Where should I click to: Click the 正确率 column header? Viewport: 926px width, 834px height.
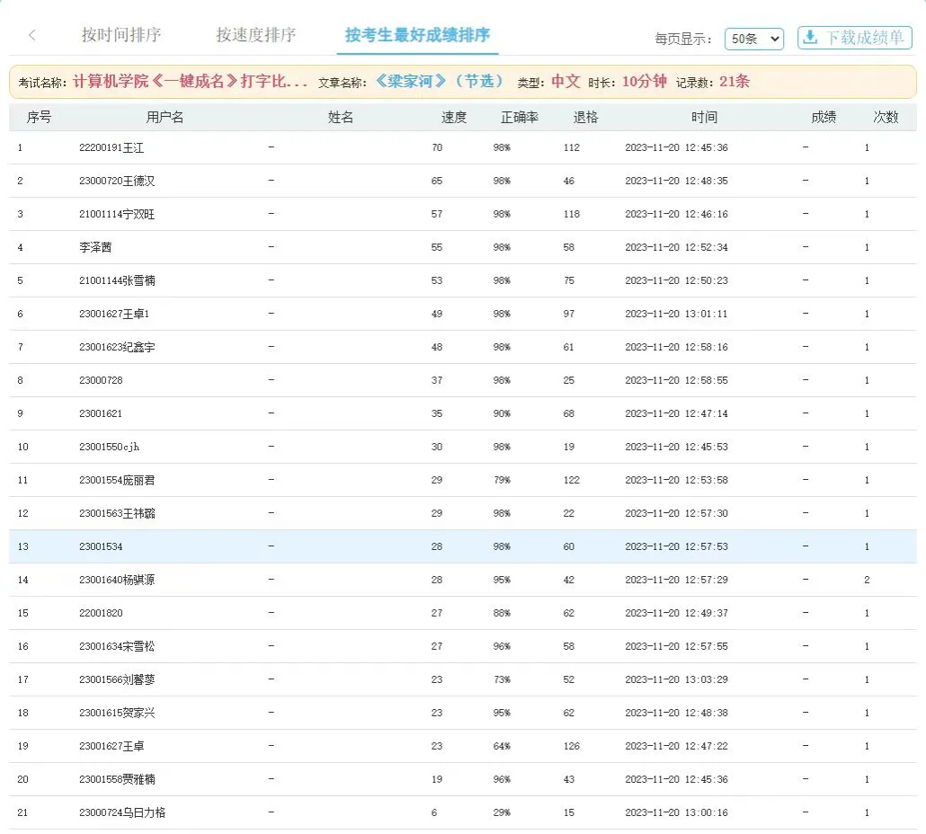click(x=519, y=118)
